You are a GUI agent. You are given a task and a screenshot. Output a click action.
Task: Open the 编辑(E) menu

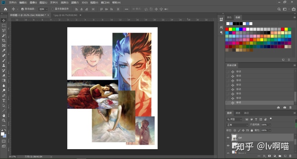[x=23, y=2]
